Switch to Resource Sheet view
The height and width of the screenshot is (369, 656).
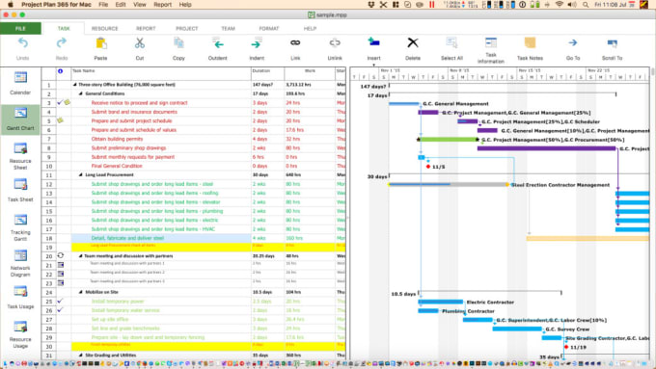click(20, 156)
